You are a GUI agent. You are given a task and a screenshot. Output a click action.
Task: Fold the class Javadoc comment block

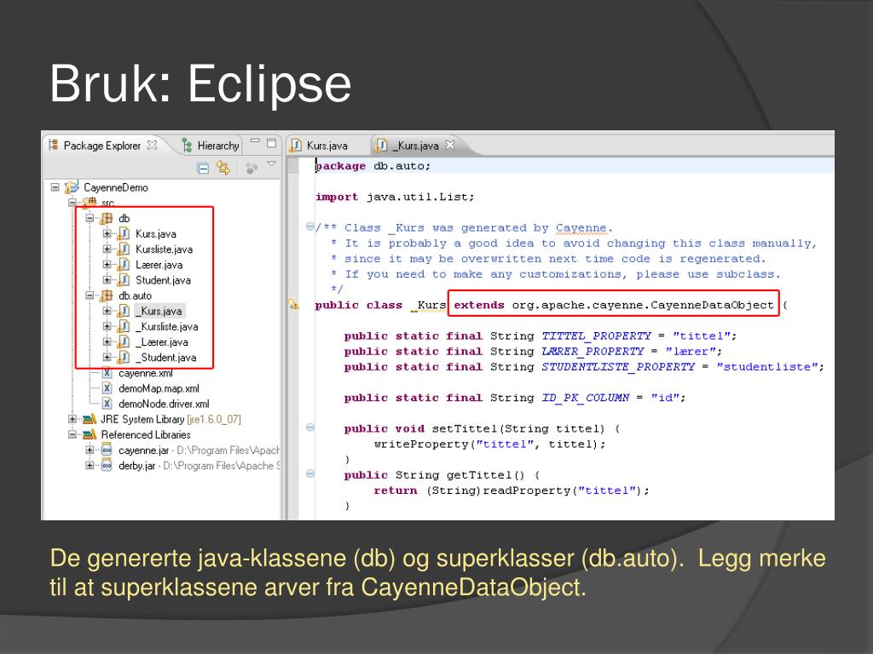click(x=309, y=227)
